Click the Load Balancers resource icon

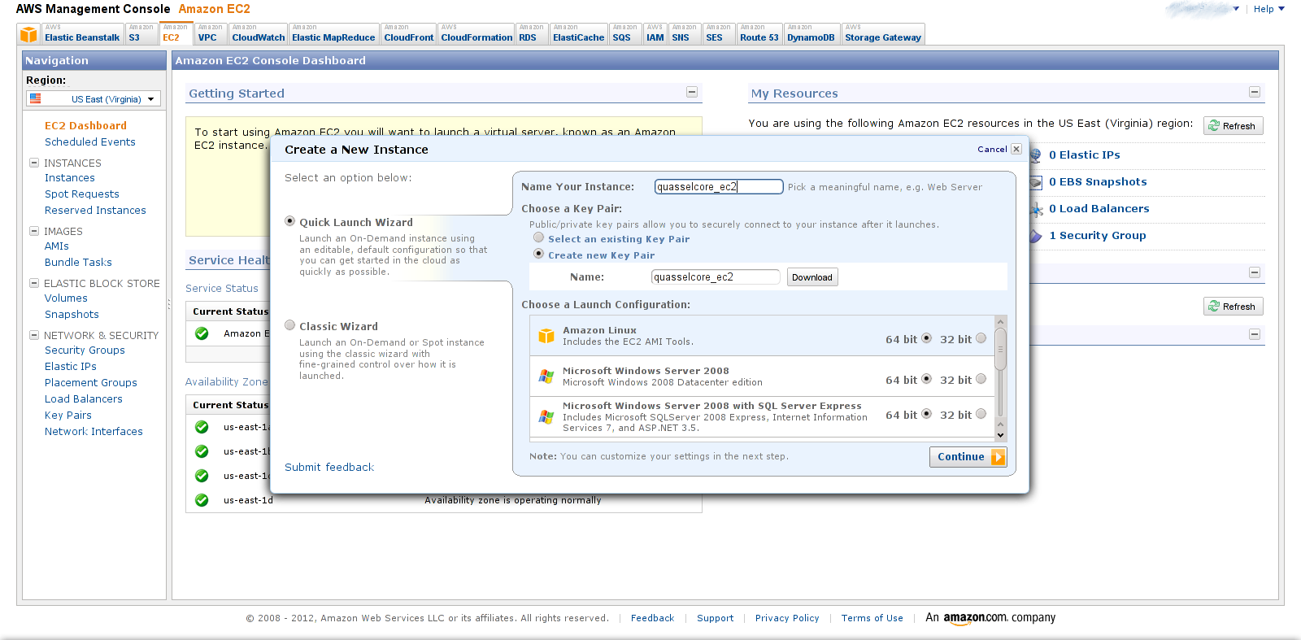point(1036,210)
